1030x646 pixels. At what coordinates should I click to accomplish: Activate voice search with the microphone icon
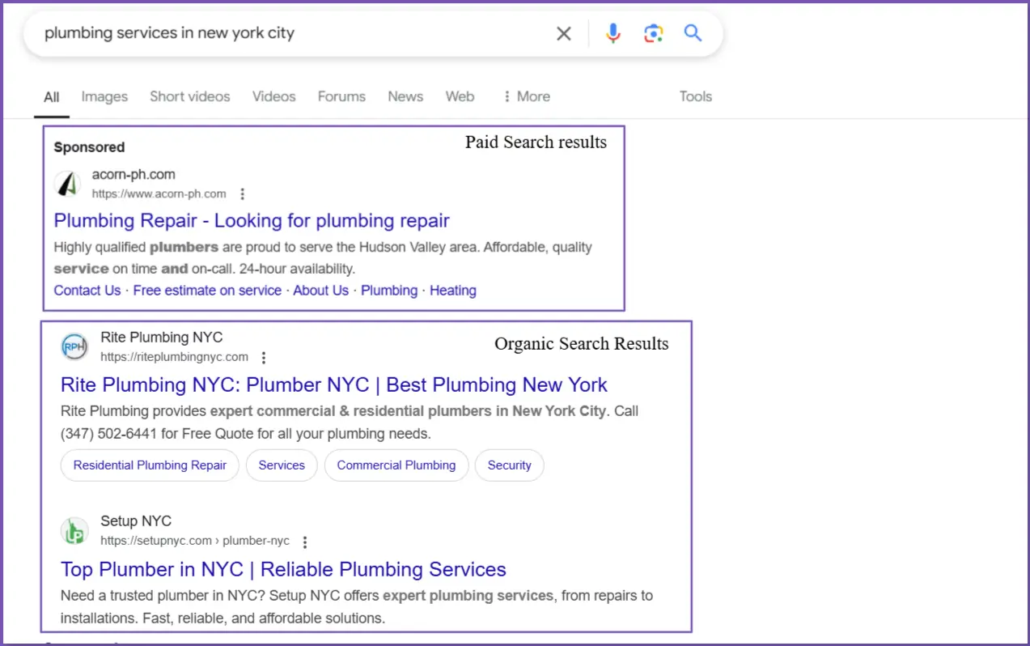pyautogui.click(x=612, y=33)
